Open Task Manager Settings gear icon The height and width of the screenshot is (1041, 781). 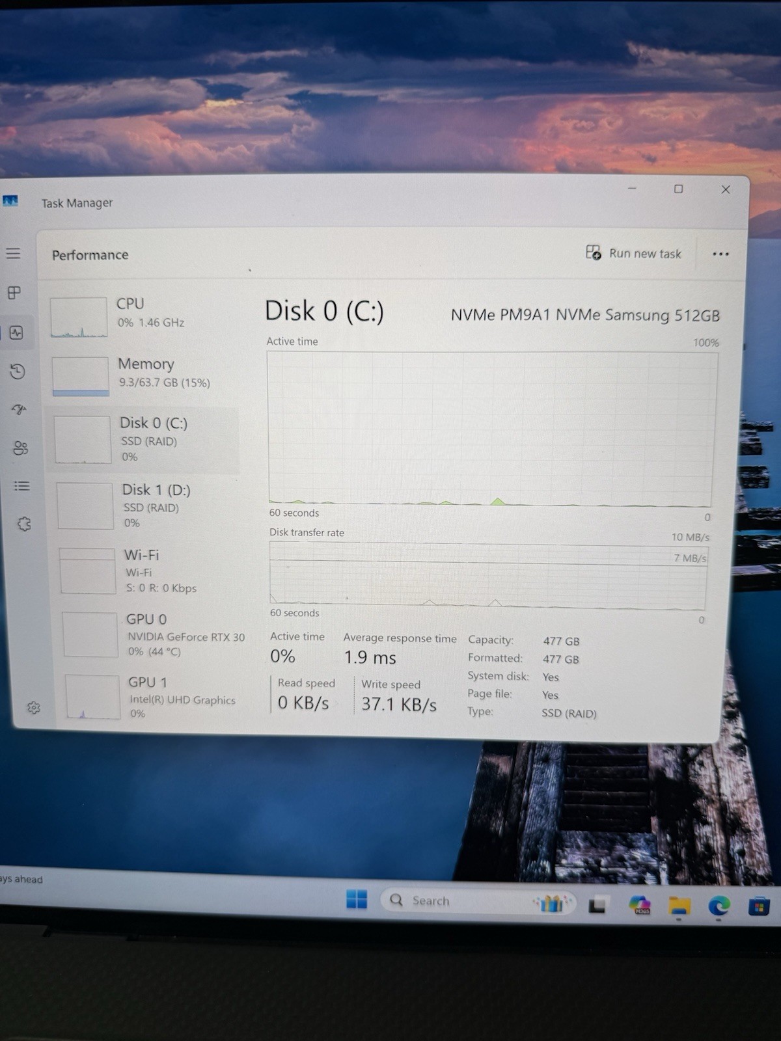(x=34, y=707)
